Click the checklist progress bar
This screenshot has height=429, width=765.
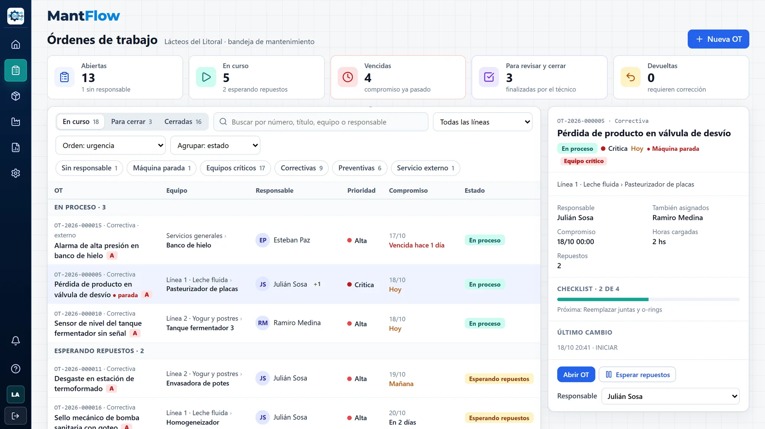(x=648, y=300)
